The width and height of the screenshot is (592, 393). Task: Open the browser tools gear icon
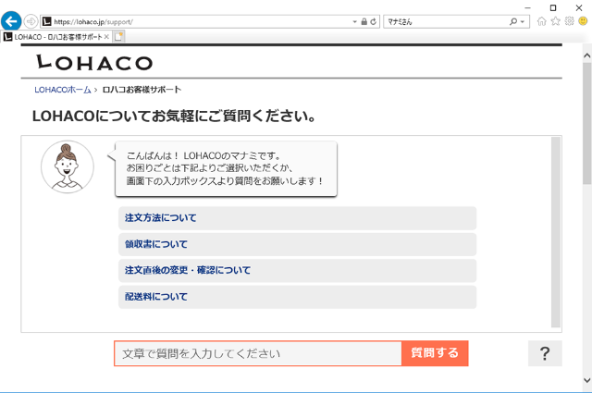point(568,20)
